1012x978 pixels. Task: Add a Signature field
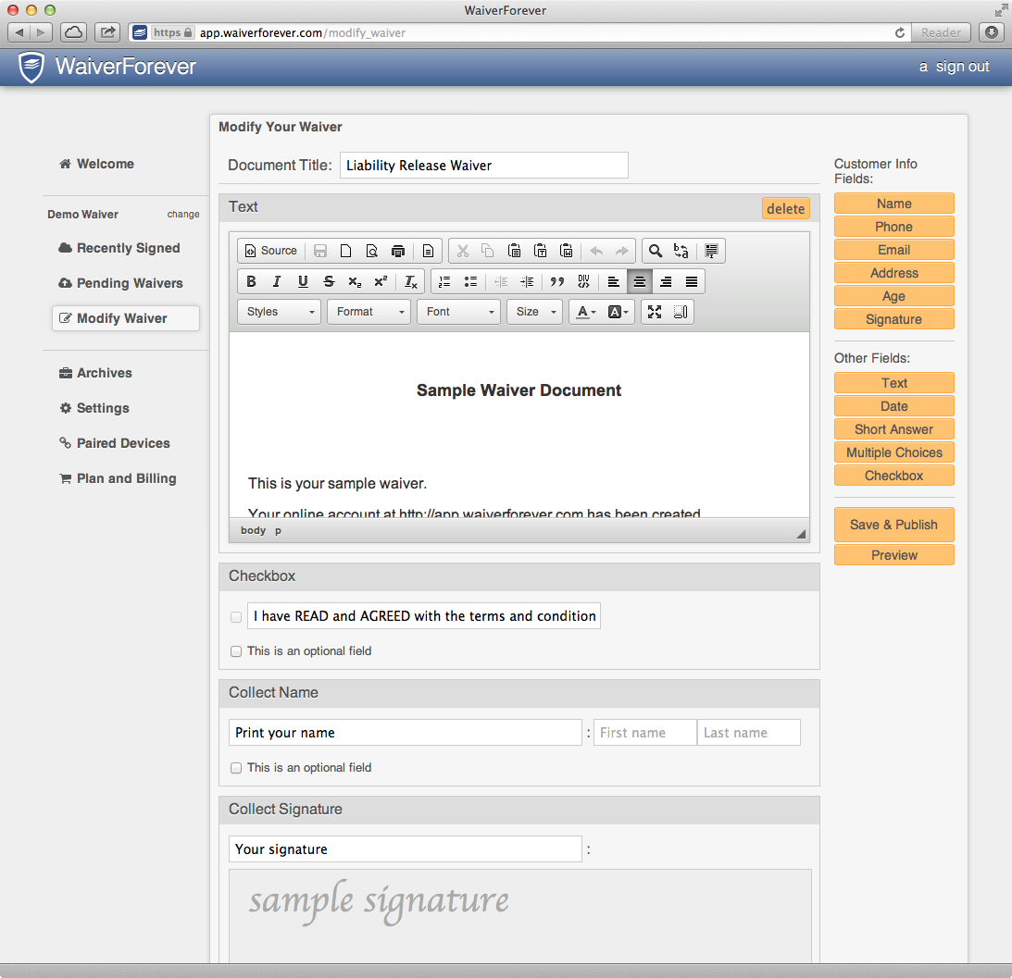tap(893, 319)
